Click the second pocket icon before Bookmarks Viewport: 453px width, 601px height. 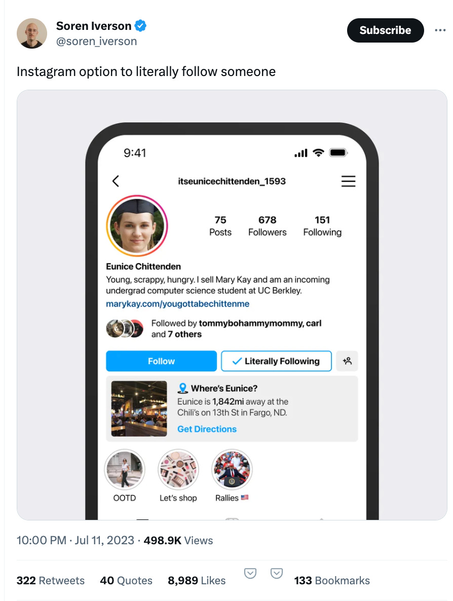[276, 574]
